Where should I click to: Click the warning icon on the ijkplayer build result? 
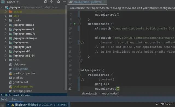13,105
